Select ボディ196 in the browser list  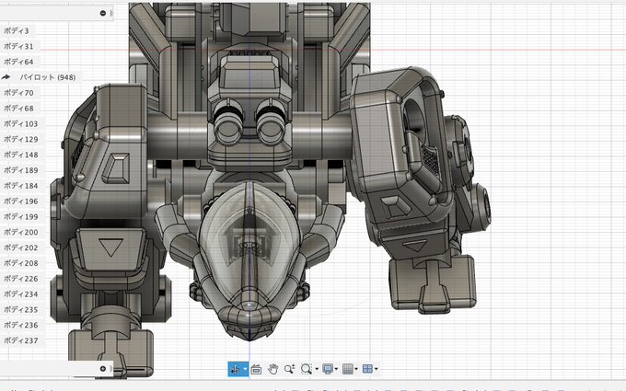[x=21, y=201]
